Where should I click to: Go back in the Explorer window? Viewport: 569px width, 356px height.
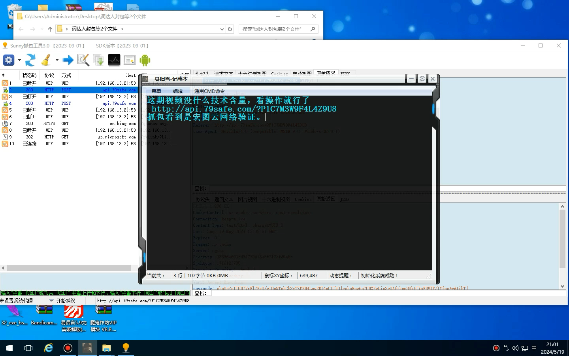(x=21, y=29)
